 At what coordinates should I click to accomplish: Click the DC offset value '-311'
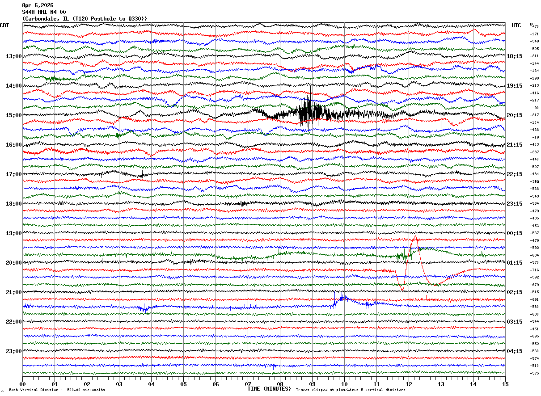coord(534,56)
